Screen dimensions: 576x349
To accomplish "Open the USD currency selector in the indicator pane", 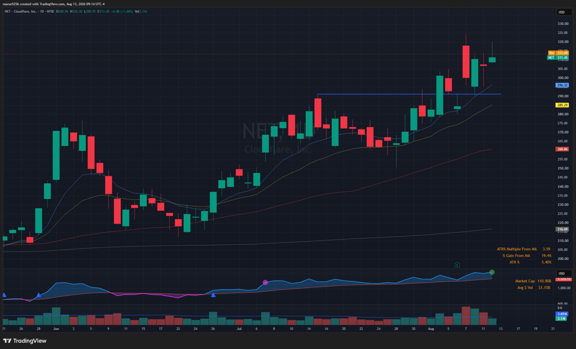I will (x=564, y=273).
